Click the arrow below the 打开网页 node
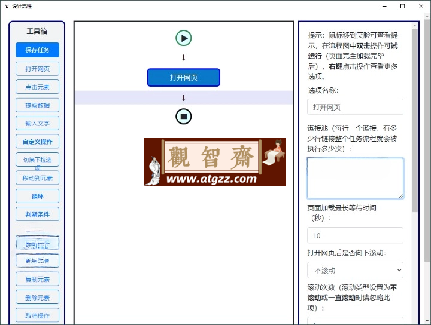 pos(184,97)
